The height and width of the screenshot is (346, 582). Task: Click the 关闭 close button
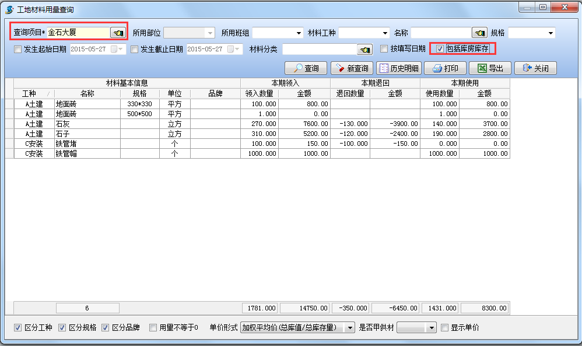[535, 68]
